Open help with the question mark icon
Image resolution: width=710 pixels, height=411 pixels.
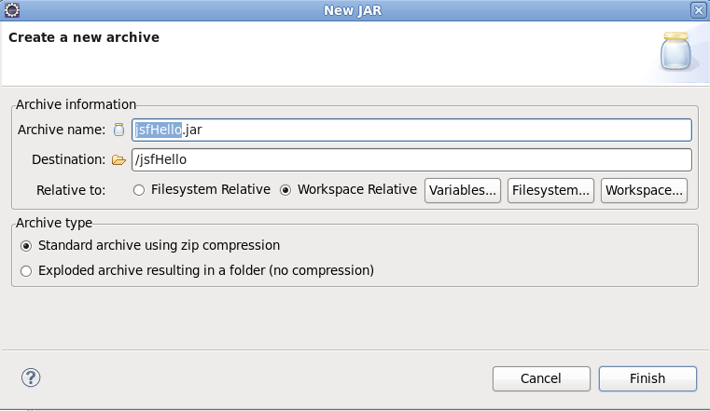(x=31, y=377)
